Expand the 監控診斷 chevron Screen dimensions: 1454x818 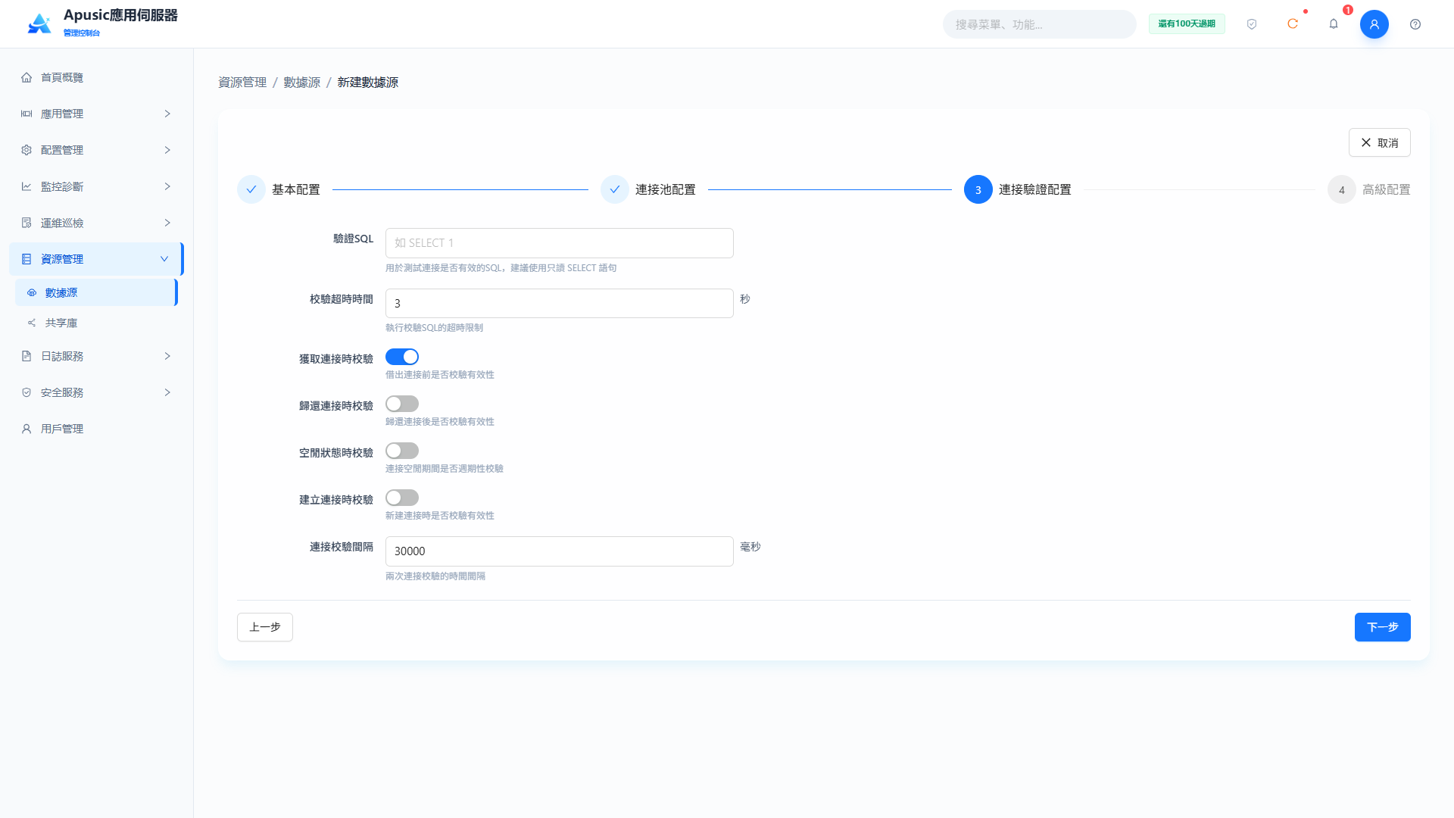click(x=167, y=186)
